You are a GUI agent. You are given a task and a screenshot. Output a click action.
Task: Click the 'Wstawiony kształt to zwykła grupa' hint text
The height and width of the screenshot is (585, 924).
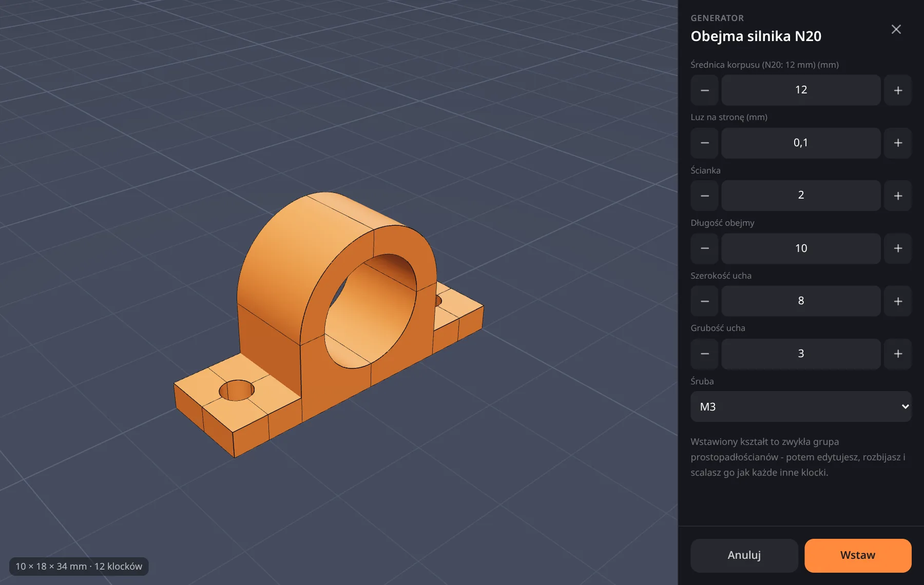(x=764, y=442)
